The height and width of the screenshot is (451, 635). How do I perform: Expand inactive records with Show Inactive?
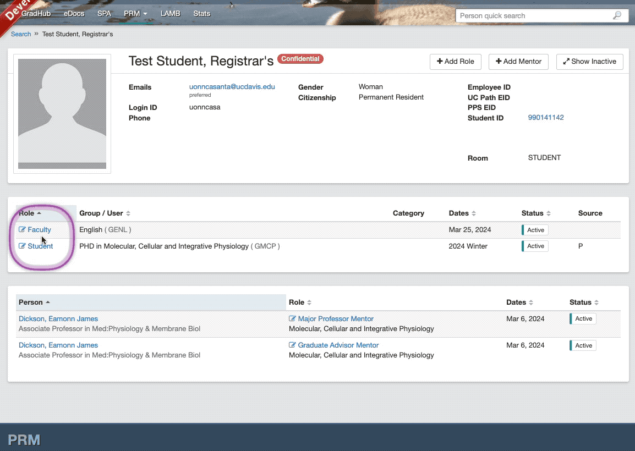[589, 62]
